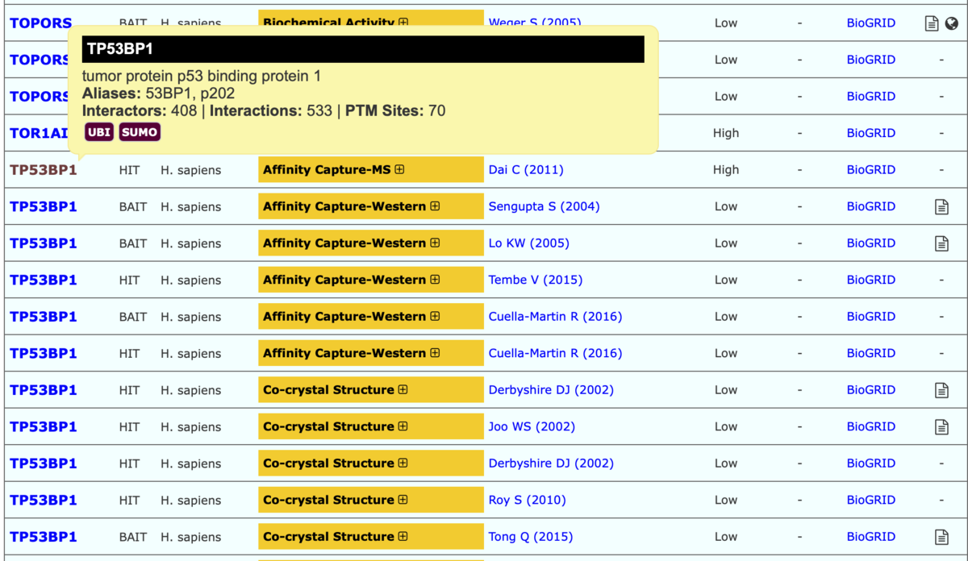
Task: Open the Joo WS (2002) publication link
Action: (x=532, y=426)
